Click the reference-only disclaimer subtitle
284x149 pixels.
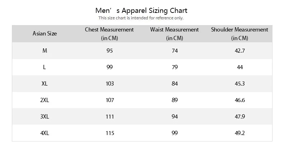click(x=141, y=18)
